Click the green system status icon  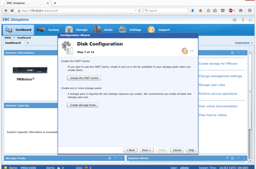tap(6, 168)
